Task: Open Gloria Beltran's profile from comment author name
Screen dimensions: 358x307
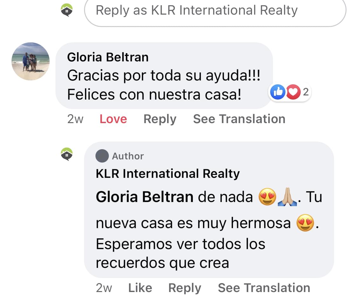Action: coord(108,57)
